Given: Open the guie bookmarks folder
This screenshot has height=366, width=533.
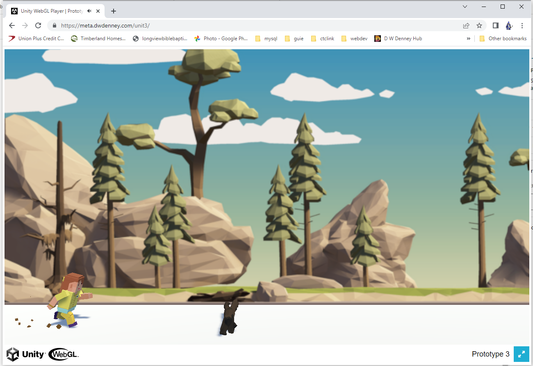Looking at the screenshot, I should click(294, 39).
